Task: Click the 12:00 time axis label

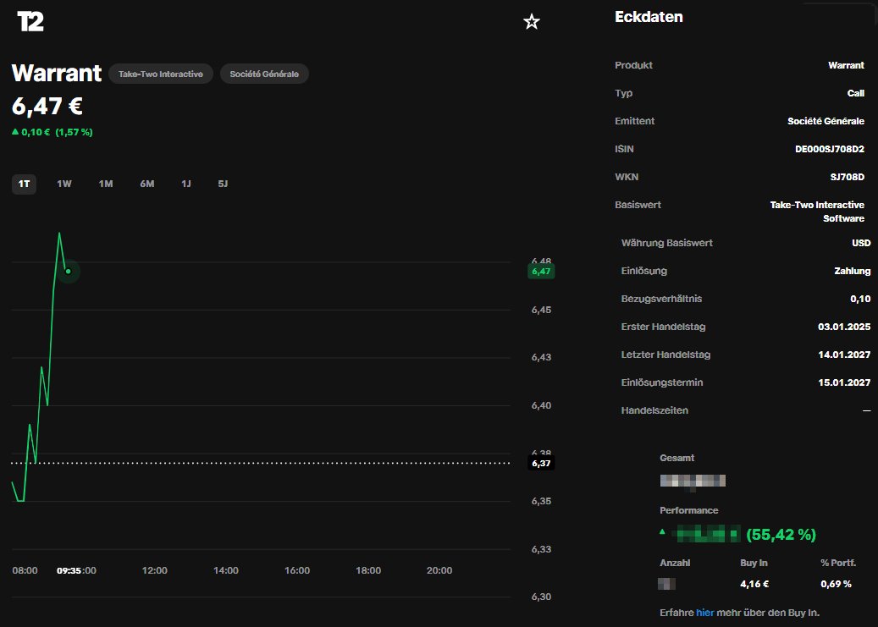Action: click(155, 570)
